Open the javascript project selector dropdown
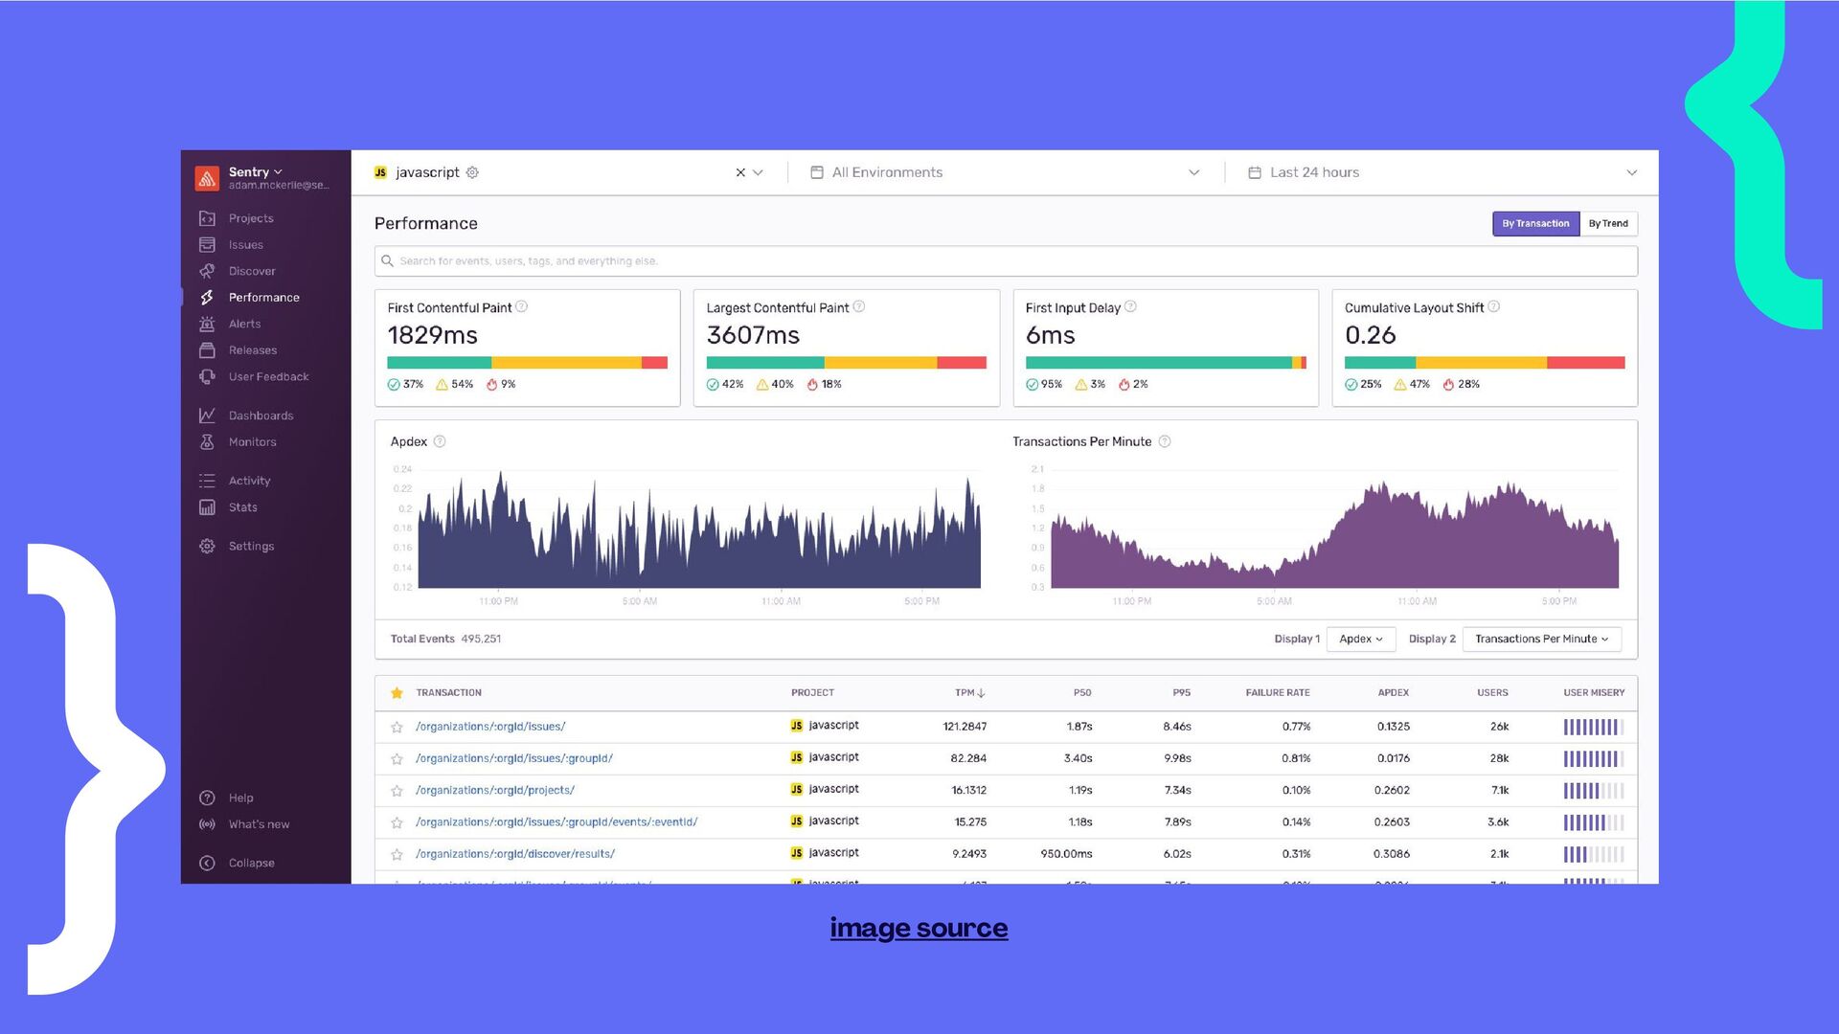 coord(758,172)
